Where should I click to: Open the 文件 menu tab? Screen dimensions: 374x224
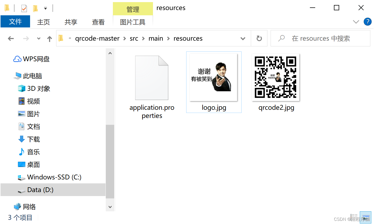15,22
